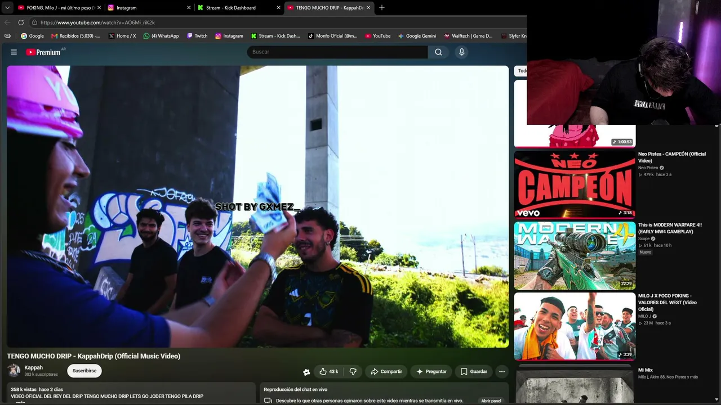The height and width of the screenshot is (405, 721).
Task: Open the Neo Pistea channel name
Action: coord(648,168)
